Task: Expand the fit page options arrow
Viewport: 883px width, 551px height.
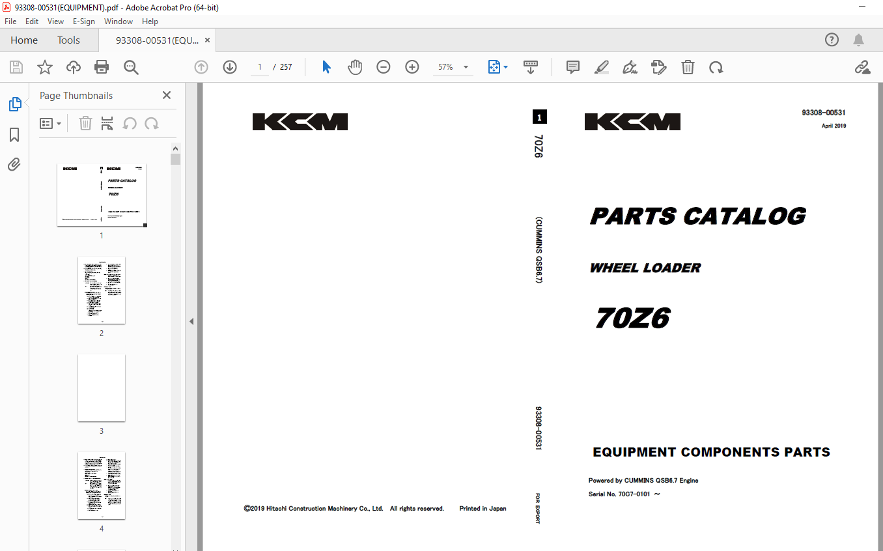Action: click(x=506, y=67)
